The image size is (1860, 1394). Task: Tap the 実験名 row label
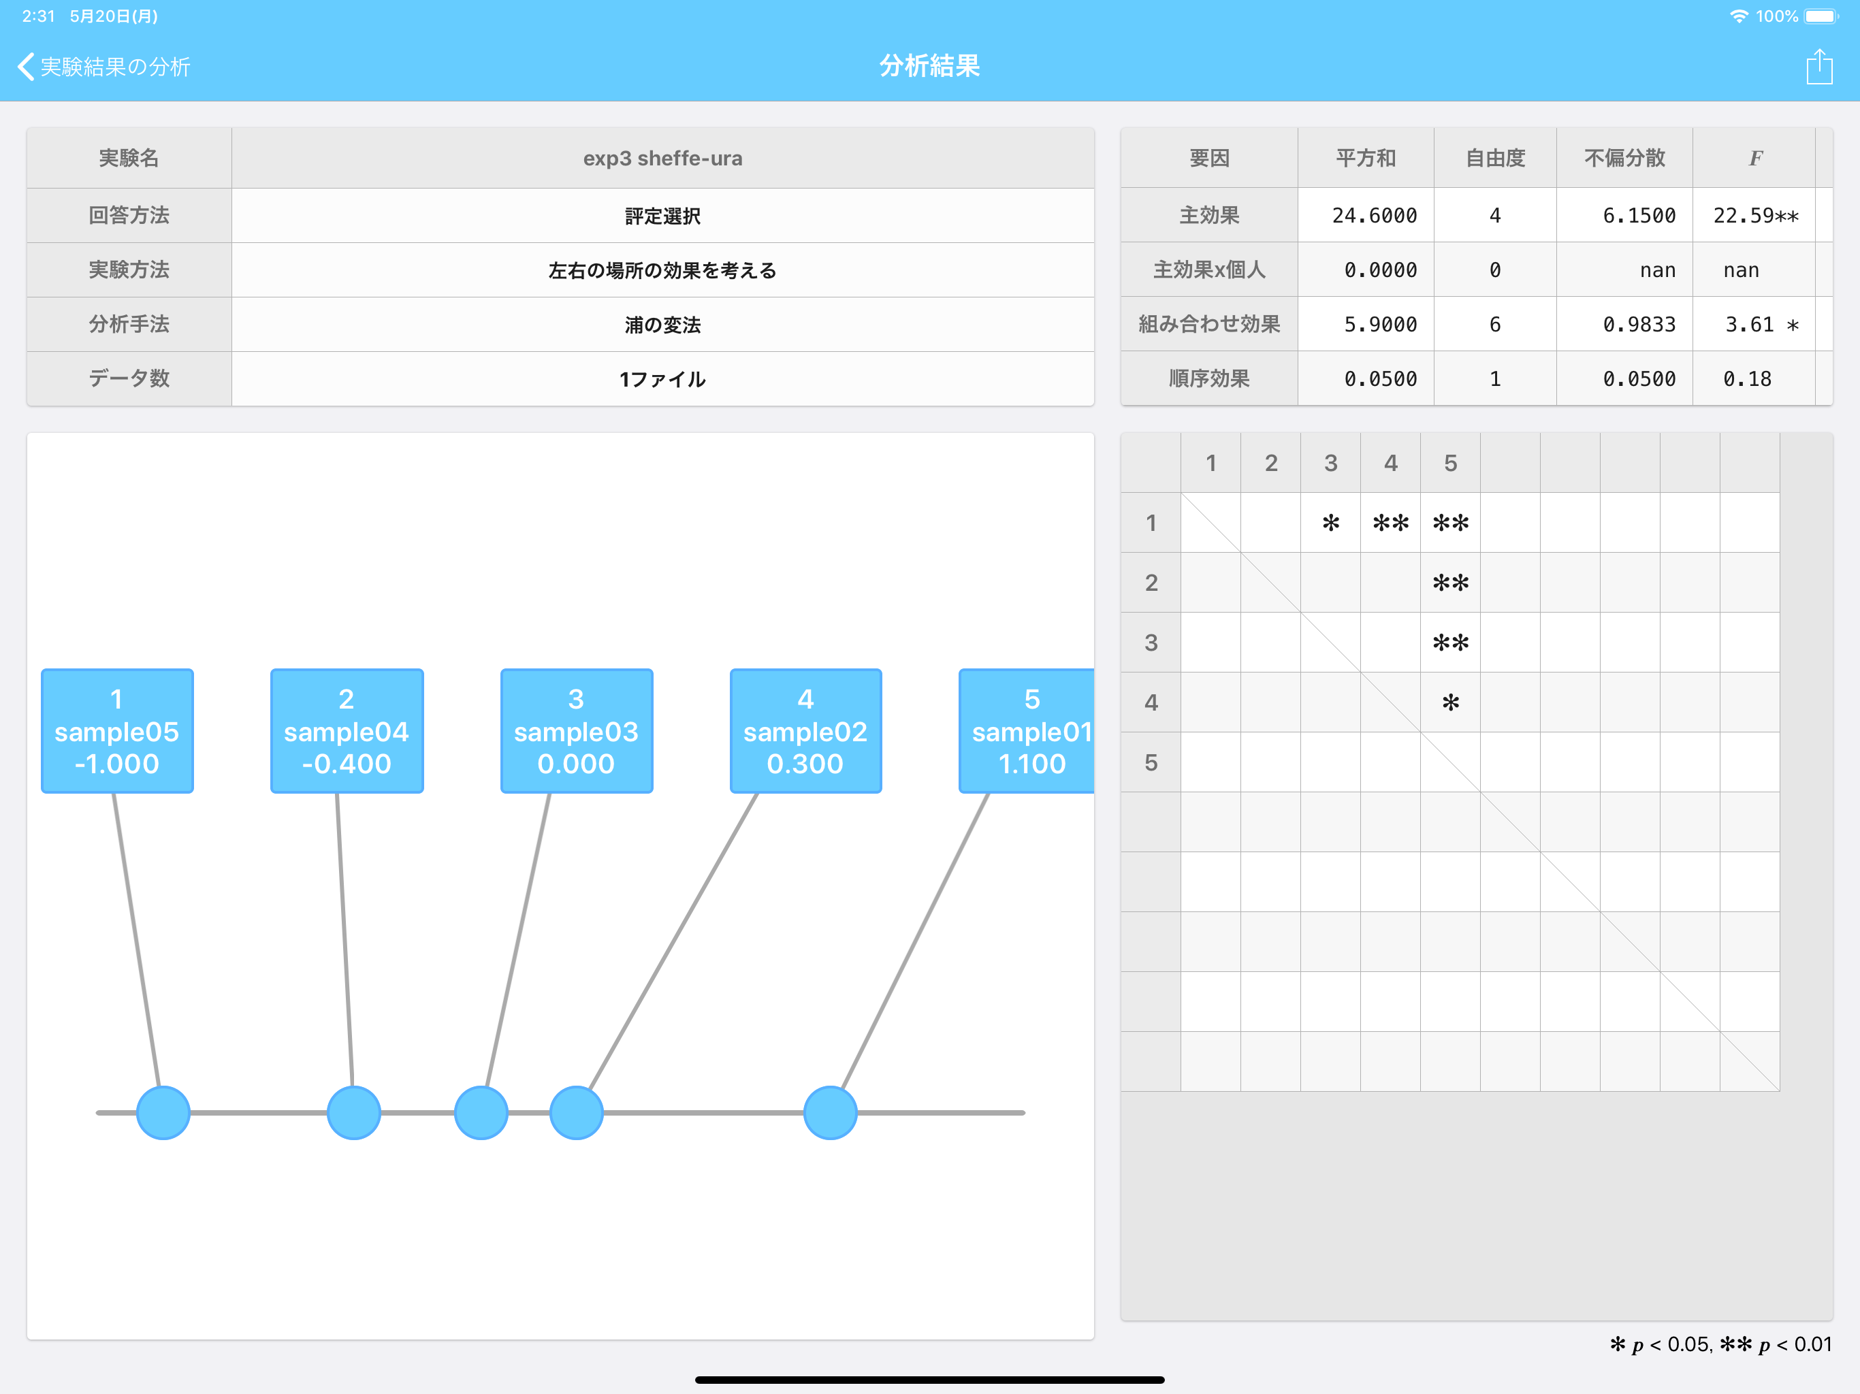[129, 158]
